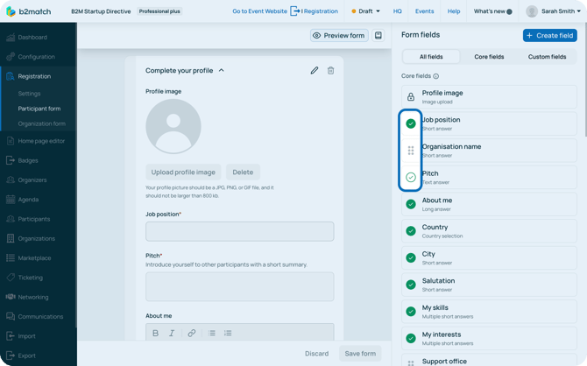Collapse the Complete your profile section
This screenshot has height=366, width=587.
coord(222,70)
